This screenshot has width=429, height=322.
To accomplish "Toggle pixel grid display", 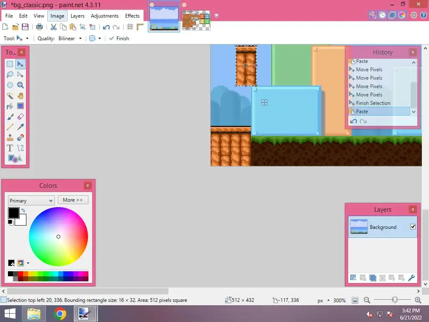I will tap(130, 27).
